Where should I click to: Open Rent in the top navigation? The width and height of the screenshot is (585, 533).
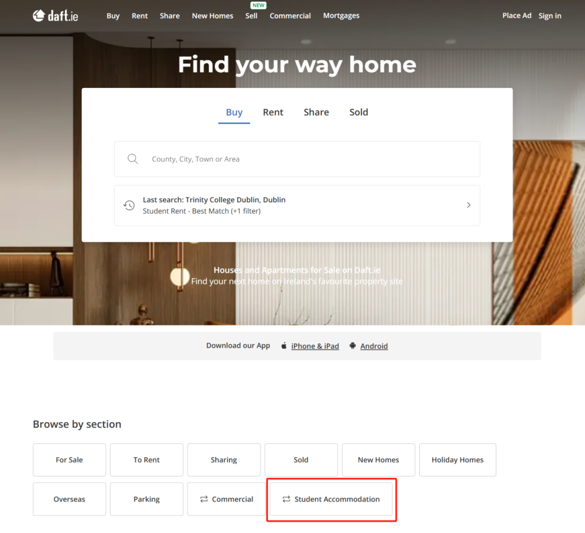tap(140, 16)
